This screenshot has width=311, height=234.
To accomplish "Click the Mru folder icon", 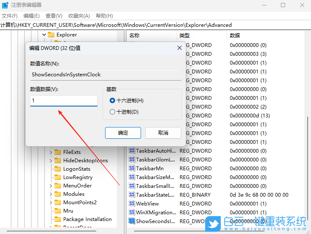I will (x=58, y=211).
